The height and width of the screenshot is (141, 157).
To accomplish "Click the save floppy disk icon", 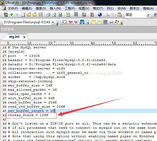I will [41, 15].
